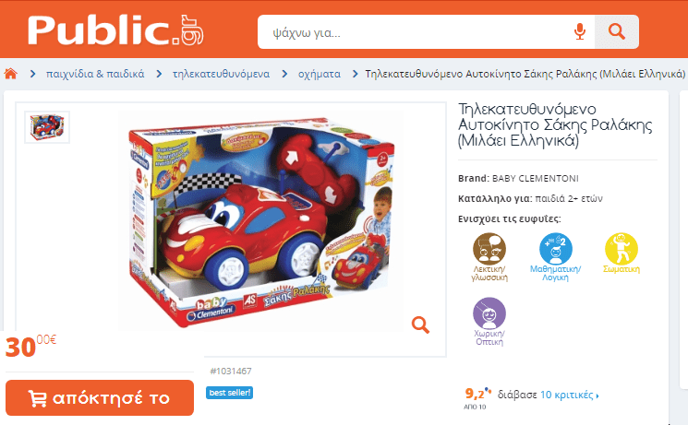Viewport: 688px width, 425px height.
Task: Select Χωρική/Οπτική intelligence icon
Action: point(489,322)
